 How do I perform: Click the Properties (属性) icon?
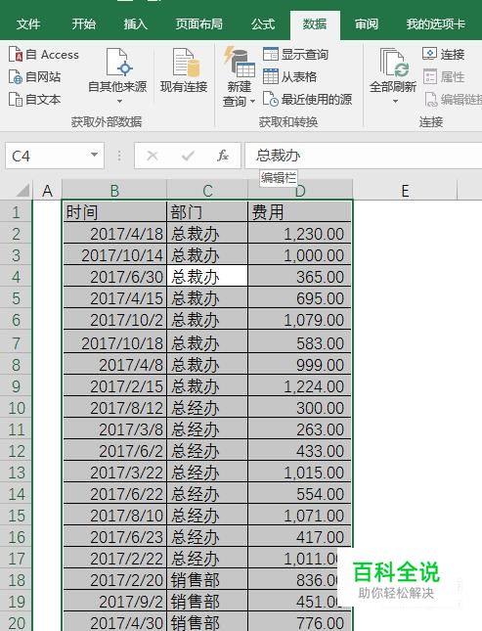click(430, 76)
